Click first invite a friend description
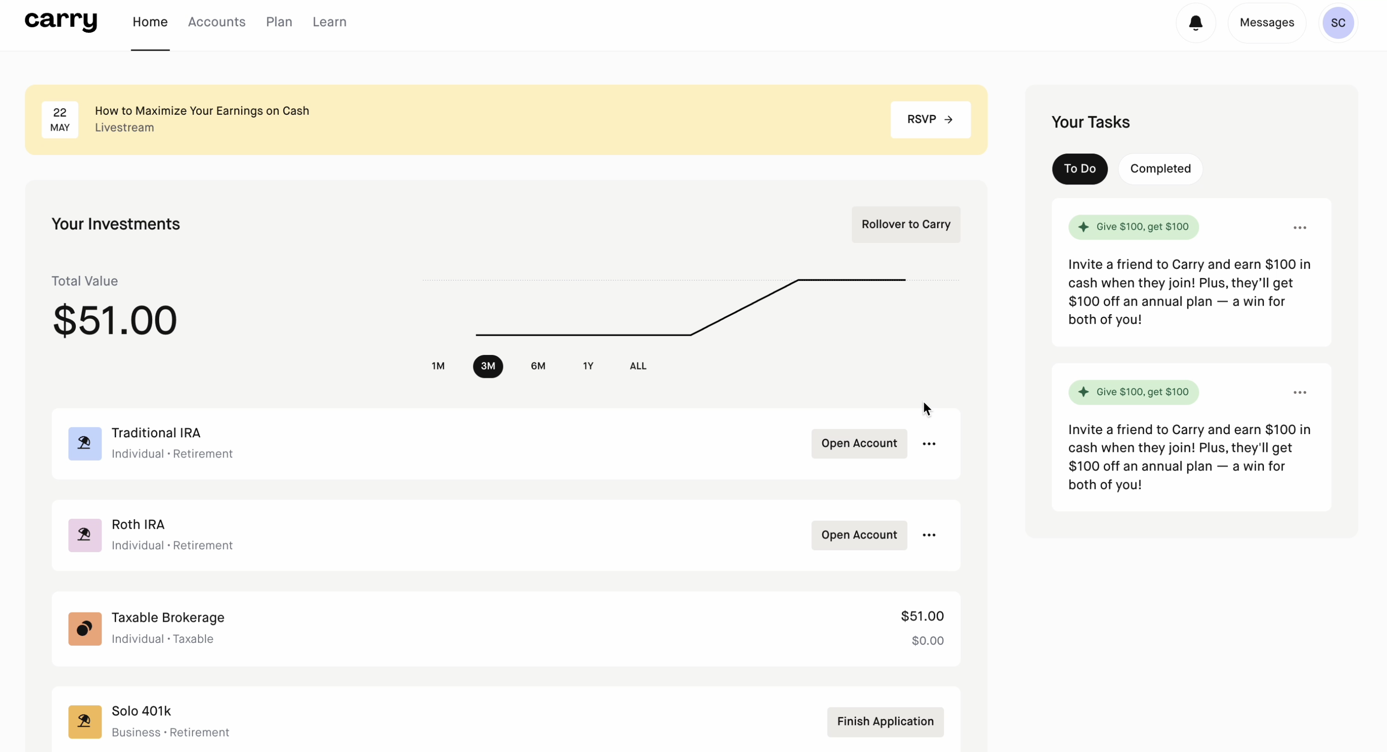The height and width of the screenshot is (752, 1387). (1189, 292)
